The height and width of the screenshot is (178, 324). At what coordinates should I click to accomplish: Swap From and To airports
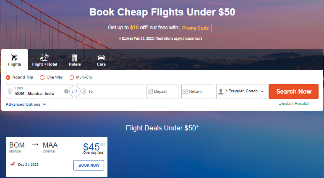[x=75, y=91]
